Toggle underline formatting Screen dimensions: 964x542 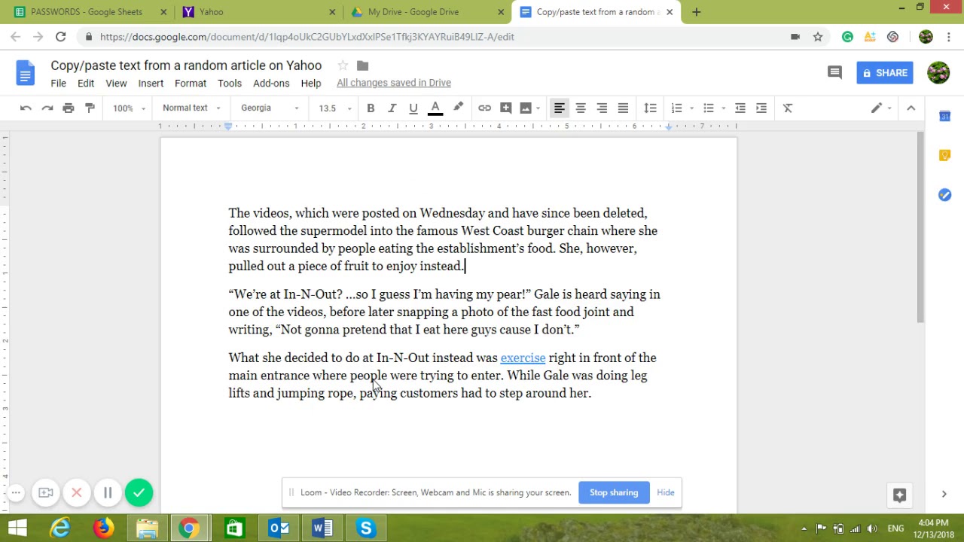tap(413, 108)
